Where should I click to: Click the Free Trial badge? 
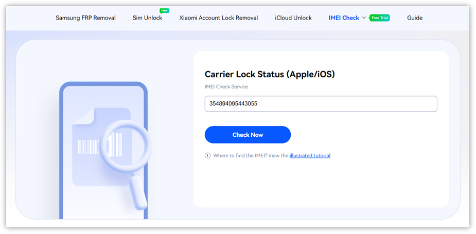(379, 18)
